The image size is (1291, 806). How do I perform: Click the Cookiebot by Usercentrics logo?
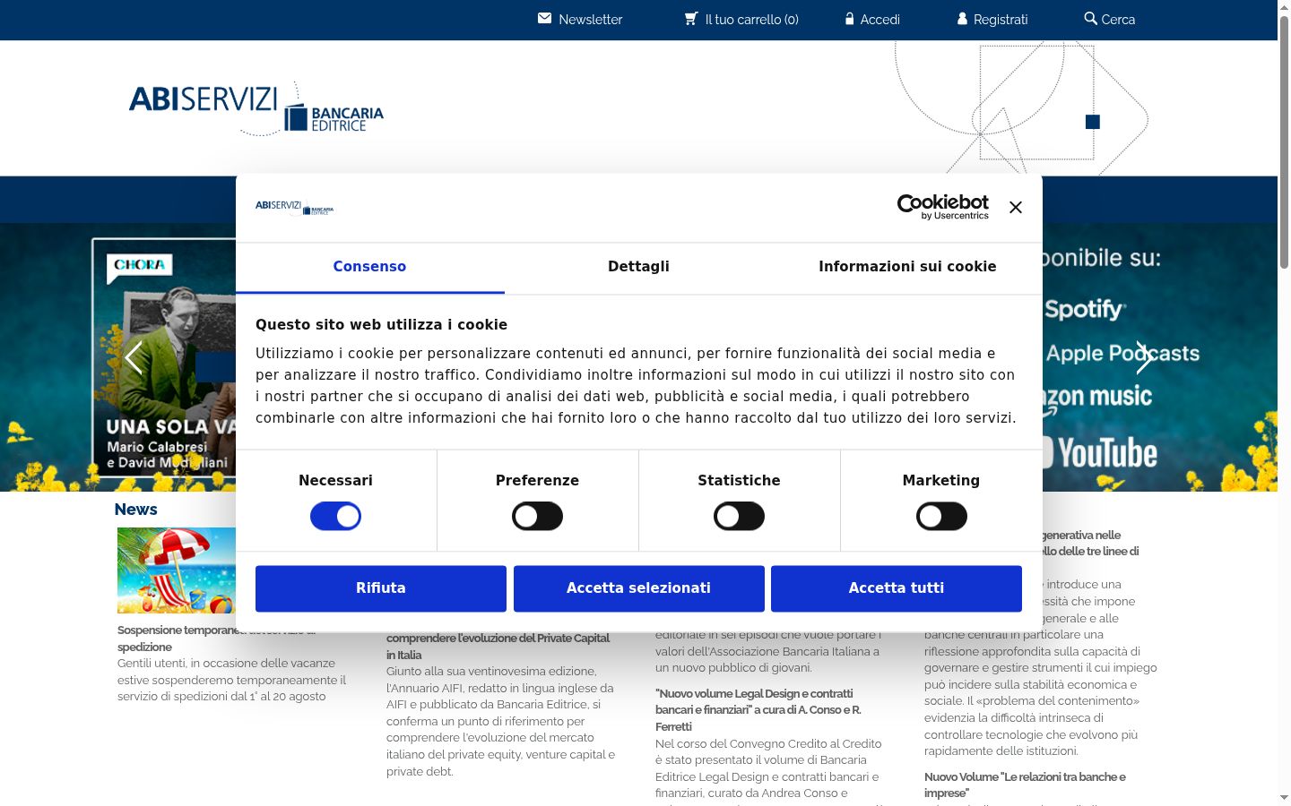point(942,207)
